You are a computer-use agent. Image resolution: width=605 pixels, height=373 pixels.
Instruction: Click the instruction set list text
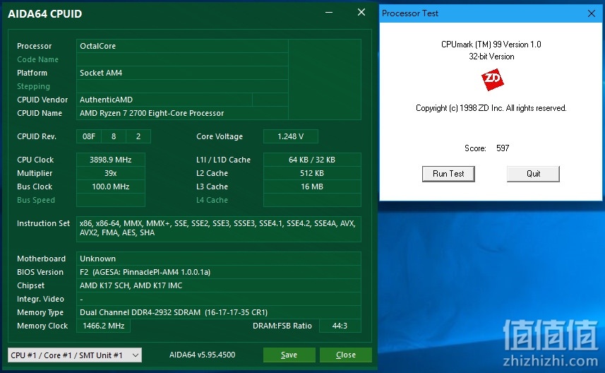point(218,228)
